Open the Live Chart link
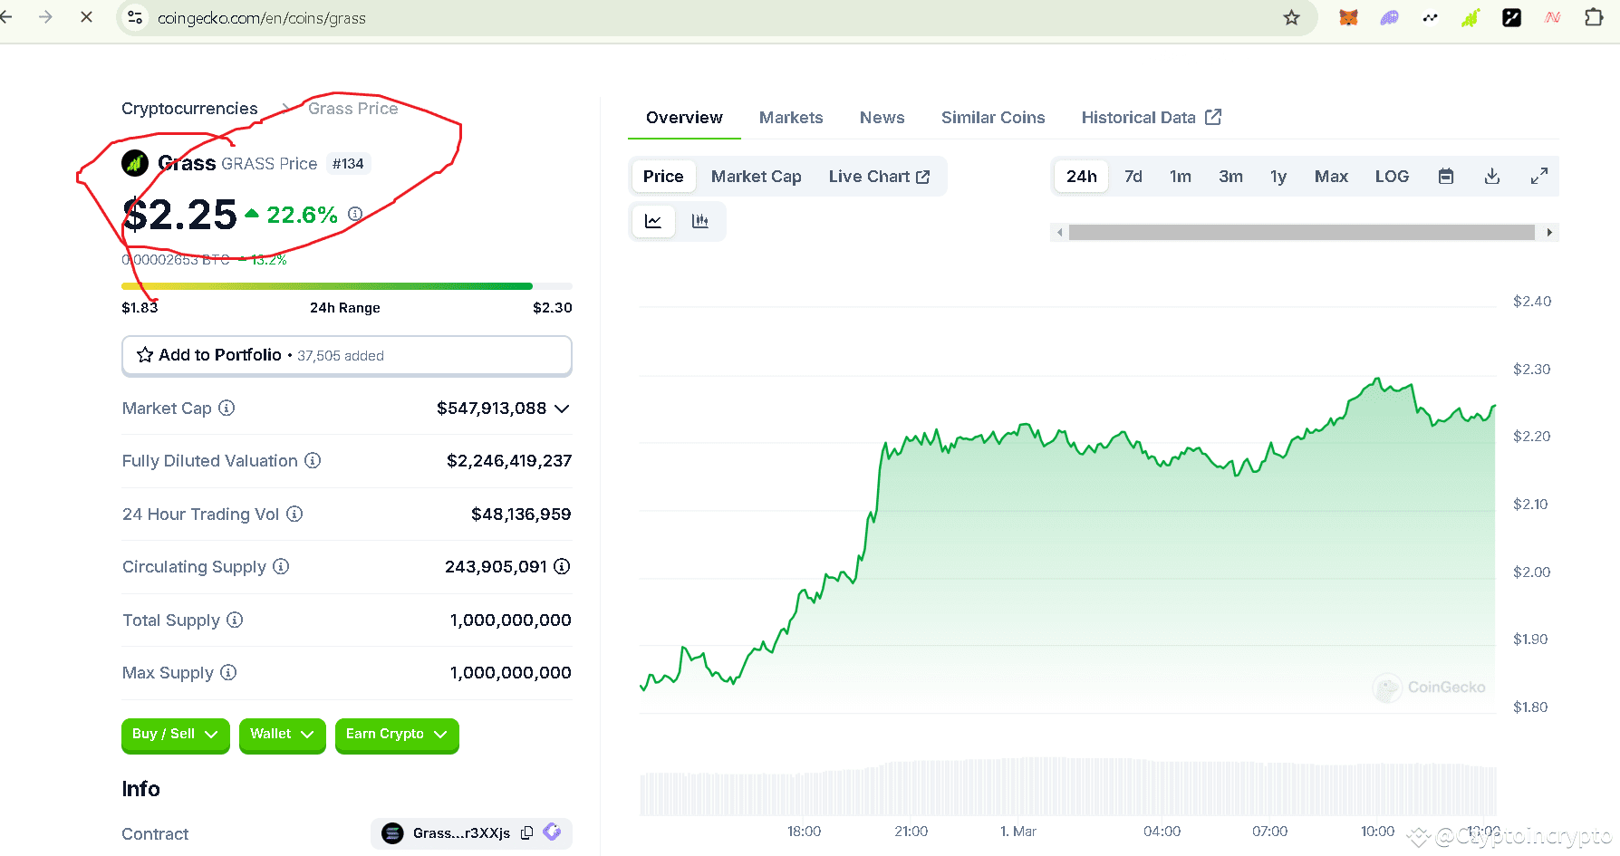This screenshot has width=1620, height=856. (879, 176)
